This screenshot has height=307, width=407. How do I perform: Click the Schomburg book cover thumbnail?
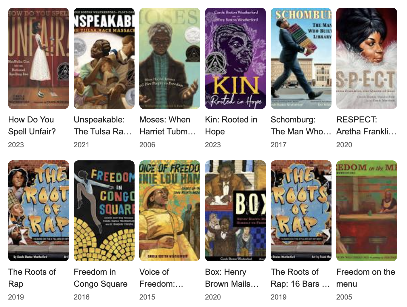(x=301, y=58)
